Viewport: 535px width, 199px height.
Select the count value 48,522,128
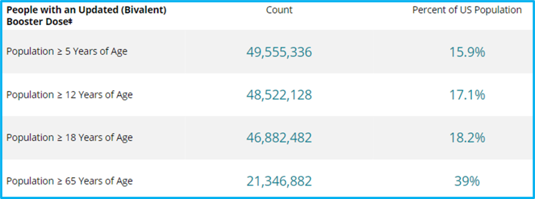tap(279, 95)
